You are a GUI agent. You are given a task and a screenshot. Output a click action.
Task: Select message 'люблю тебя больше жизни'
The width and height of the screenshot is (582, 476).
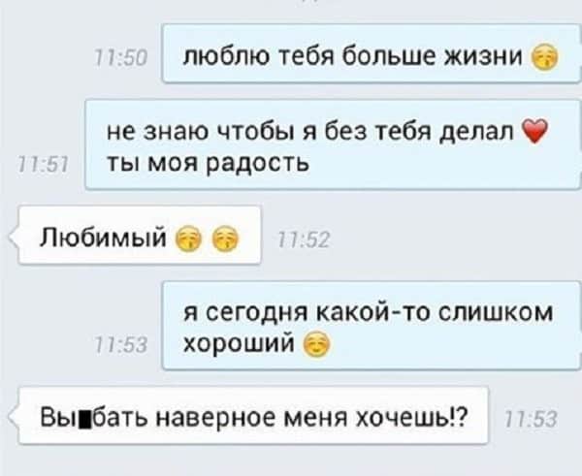(x=372, y=53)
